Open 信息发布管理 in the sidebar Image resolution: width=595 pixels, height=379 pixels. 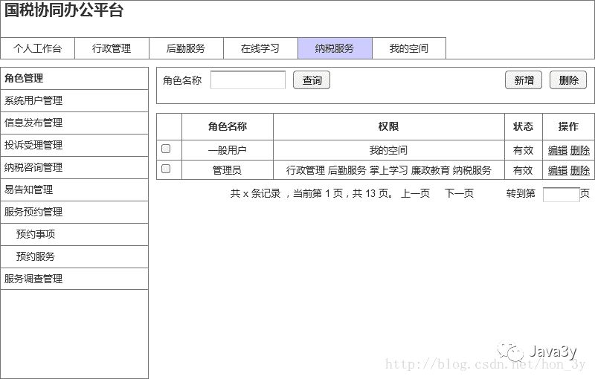(74, 123)
